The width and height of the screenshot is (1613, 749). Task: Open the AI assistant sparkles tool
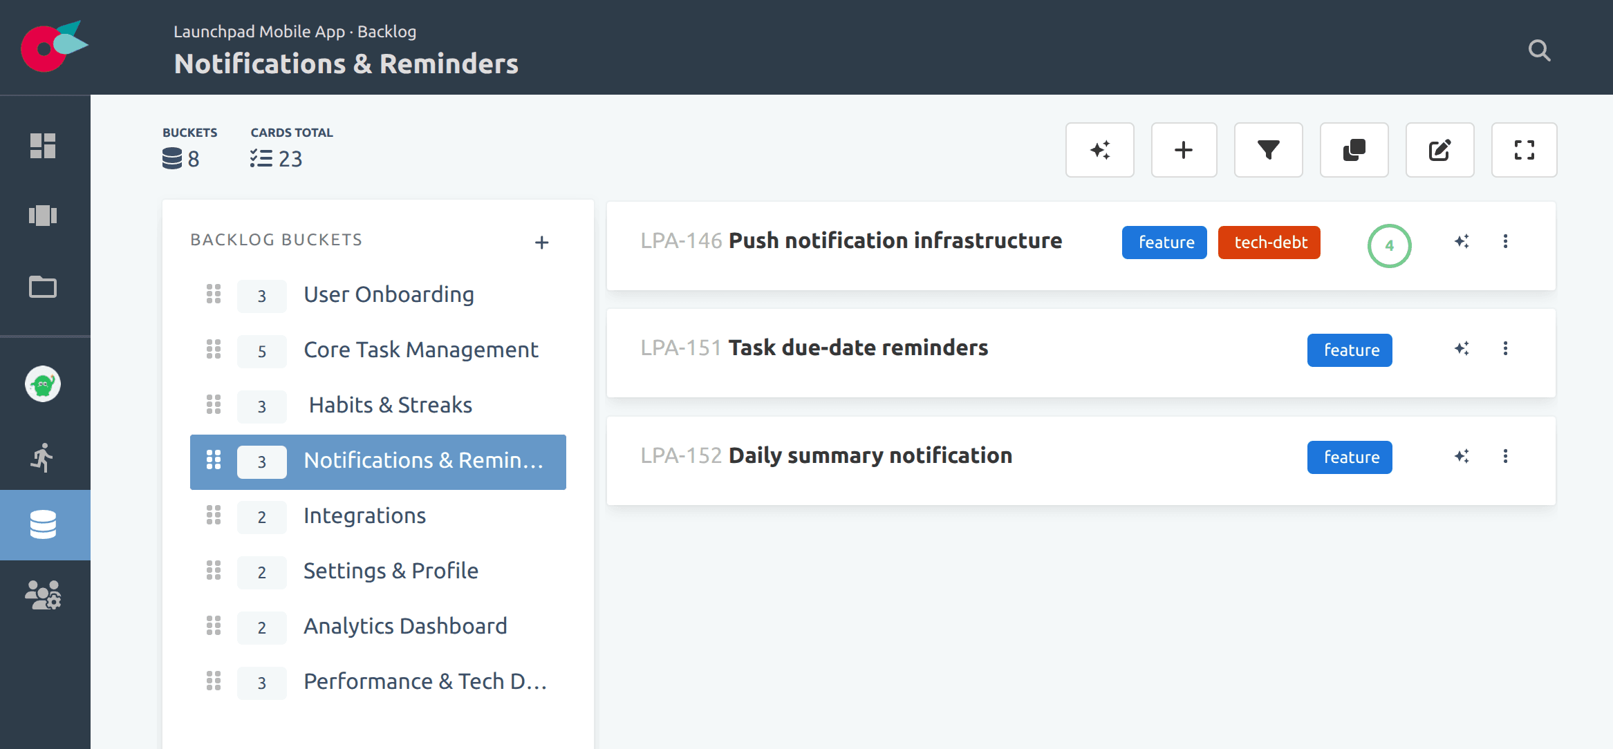[x=1099, y=150]
